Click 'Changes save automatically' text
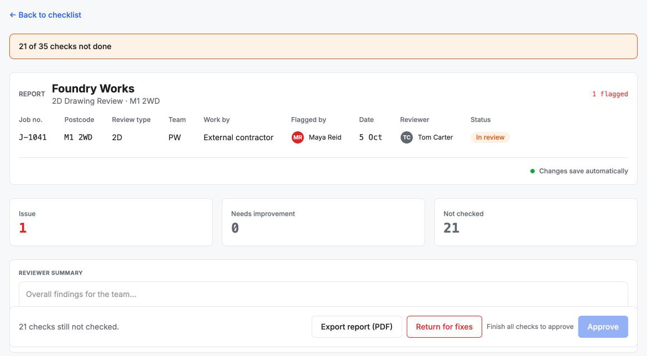The image size is (647, 356). (583, 171)
